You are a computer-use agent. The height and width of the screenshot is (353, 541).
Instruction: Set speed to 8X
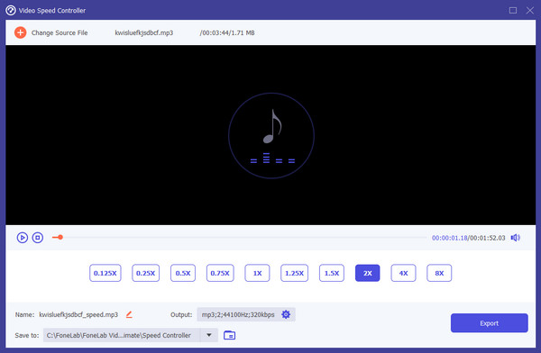point(439,273)
